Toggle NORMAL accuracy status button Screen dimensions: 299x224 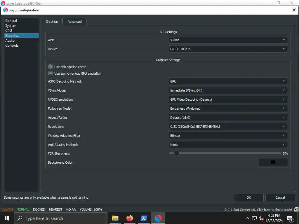(23, 209)
